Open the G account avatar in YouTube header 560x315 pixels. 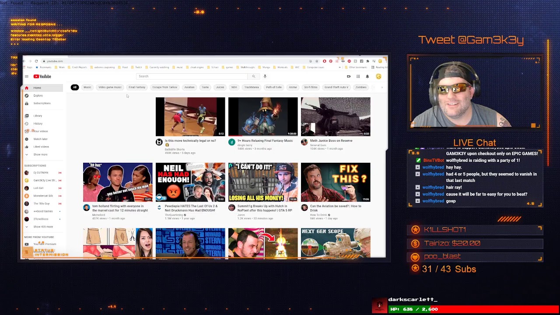click(x=378, y=77)
